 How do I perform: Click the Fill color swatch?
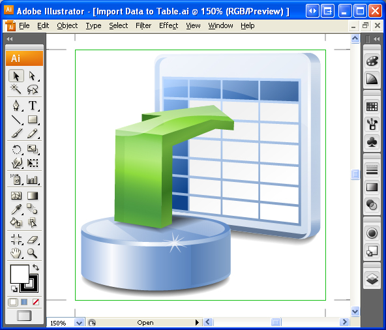click(x=20, y=274)
